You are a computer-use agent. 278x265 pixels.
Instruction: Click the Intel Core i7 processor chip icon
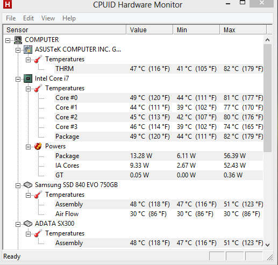pos(28,78)
